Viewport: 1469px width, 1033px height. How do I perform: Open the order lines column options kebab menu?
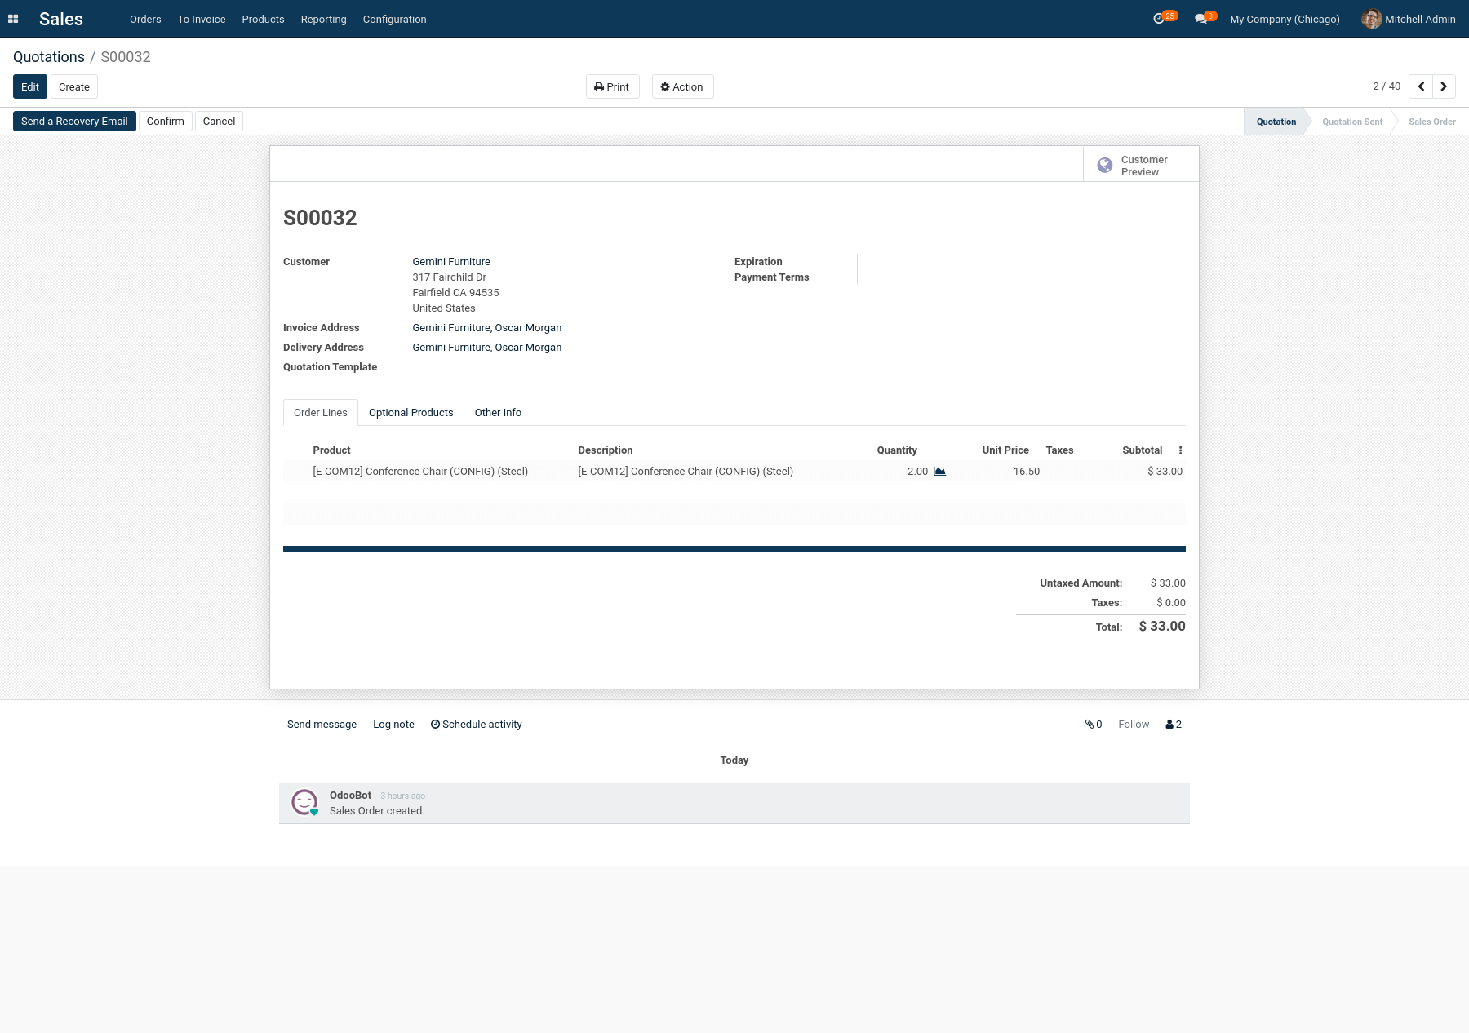coord(1180,450)
